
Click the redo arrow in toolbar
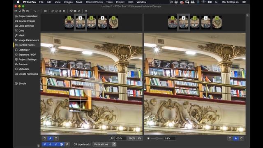38,11
